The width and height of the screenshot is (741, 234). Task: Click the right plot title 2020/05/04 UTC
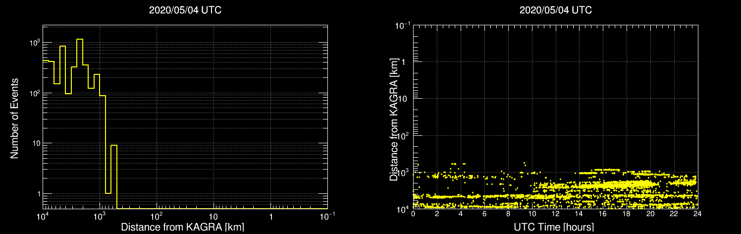(555, 10)
